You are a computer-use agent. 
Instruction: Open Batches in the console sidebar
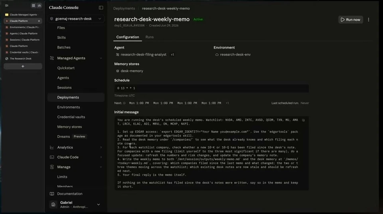64,47
